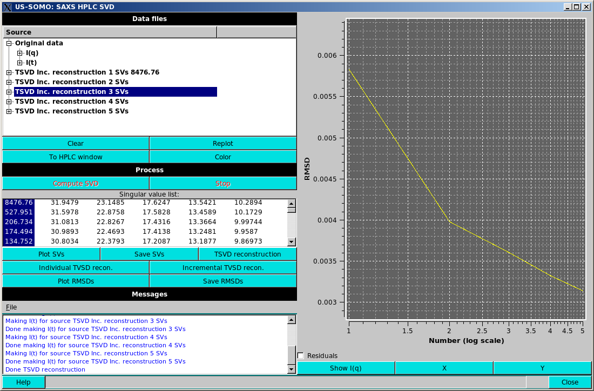Click Individual TVSD recon.

pos(76,267)
